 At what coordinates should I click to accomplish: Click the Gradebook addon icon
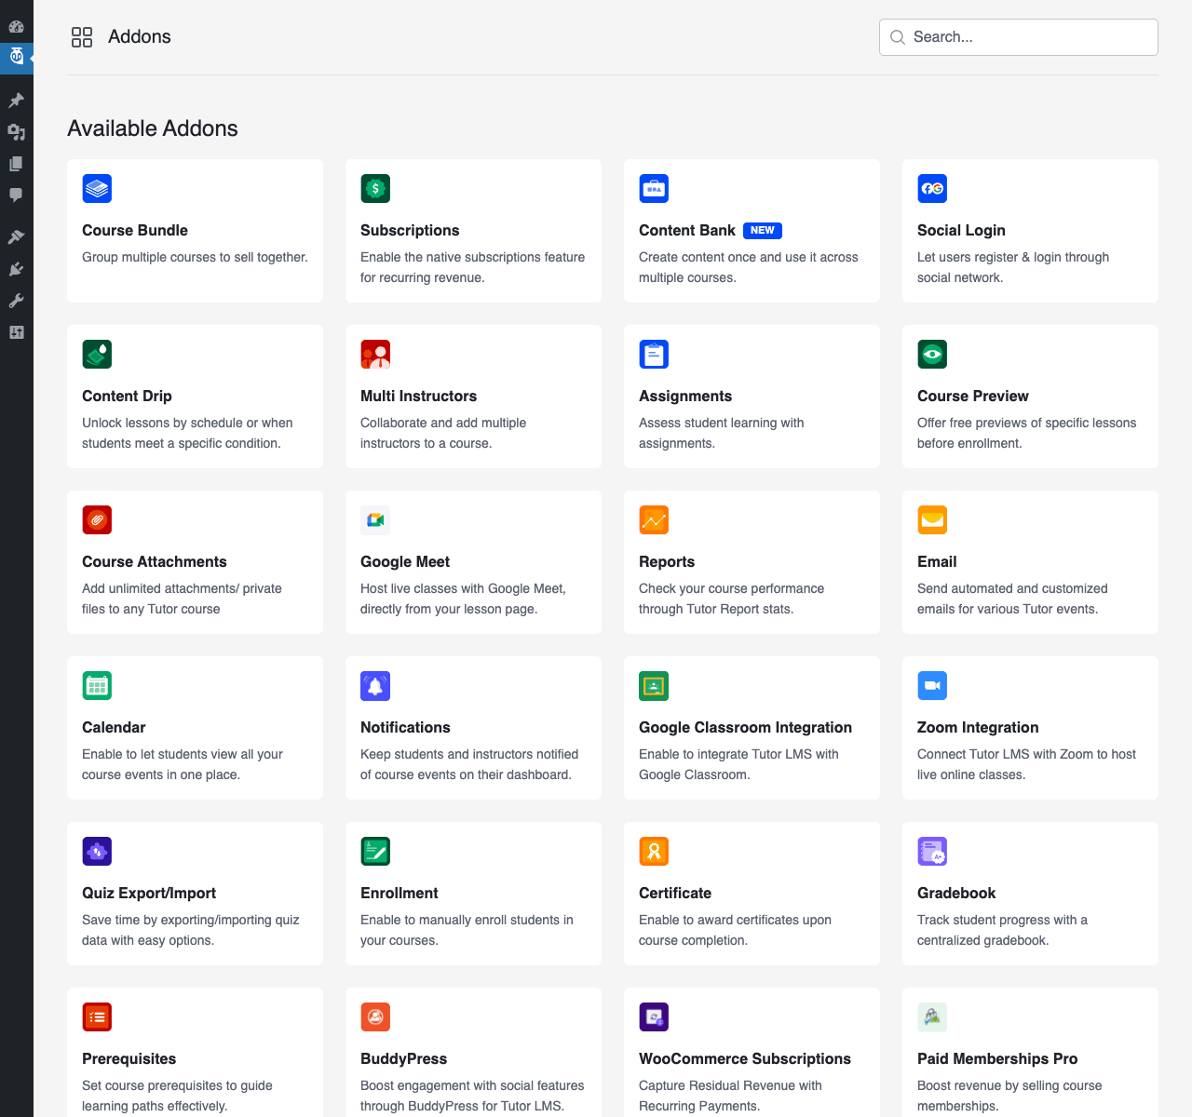click(932, 852)
